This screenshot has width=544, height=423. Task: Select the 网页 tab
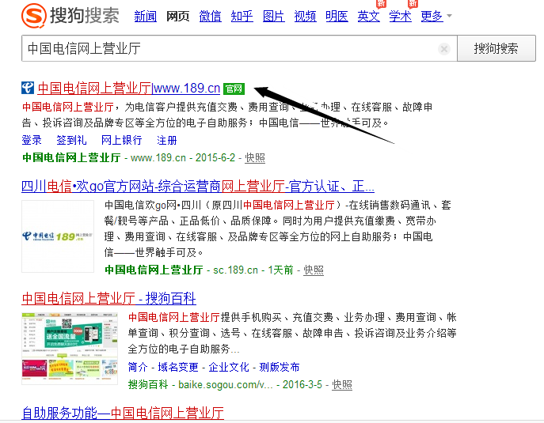[177, 17]
